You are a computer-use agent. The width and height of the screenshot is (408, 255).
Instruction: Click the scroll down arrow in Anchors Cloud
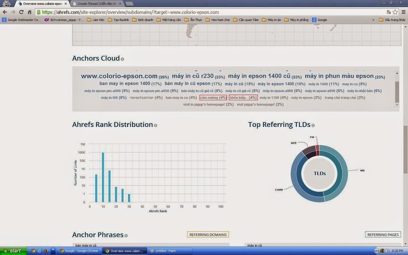(397, 105)
